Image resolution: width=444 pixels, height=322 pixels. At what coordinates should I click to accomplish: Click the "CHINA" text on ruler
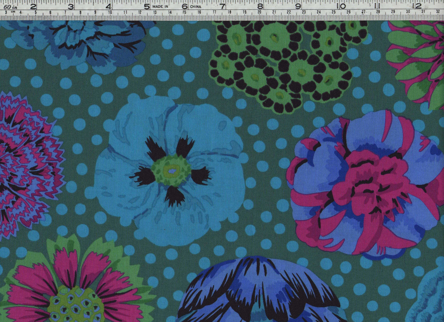point(195,6)
